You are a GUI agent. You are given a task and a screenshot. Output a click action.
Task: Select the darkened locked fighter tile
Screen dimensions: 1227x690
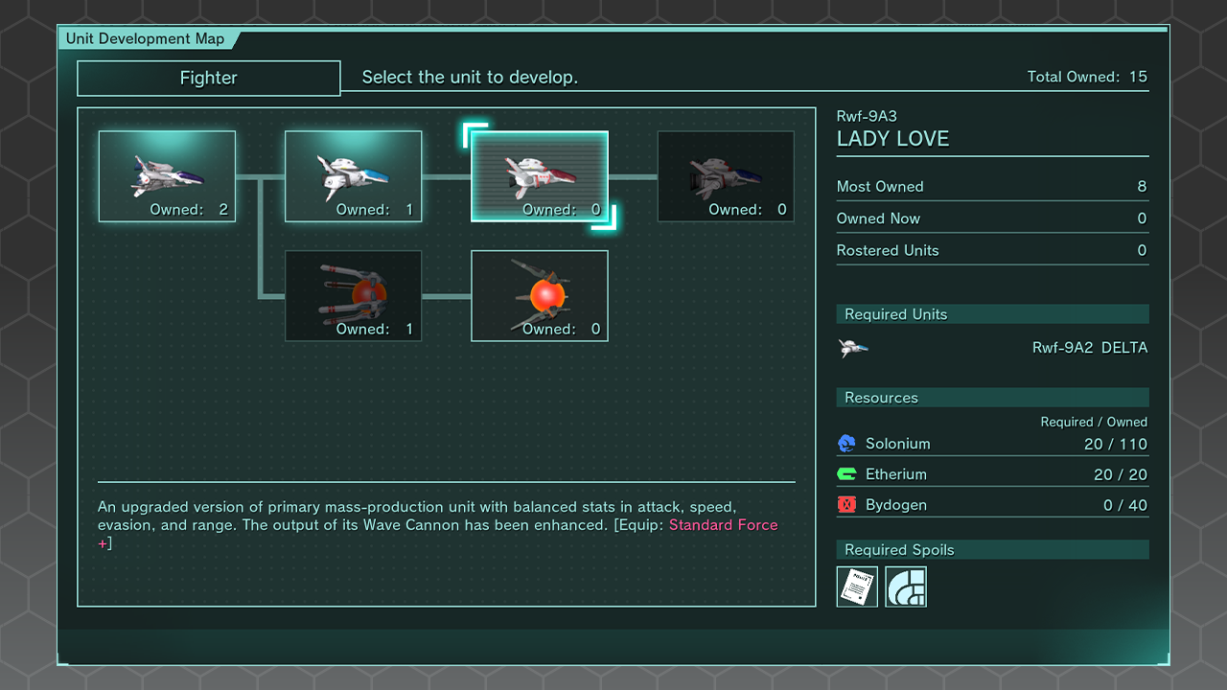click(x=726, y=176)
